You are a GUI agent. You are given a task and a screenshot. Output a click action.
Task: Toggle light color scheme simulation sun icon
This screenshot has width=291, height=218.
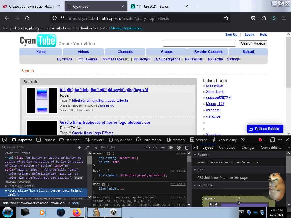coord(171,148)
